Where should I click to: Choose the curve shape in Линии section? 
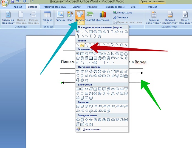(x=117, y=45)
